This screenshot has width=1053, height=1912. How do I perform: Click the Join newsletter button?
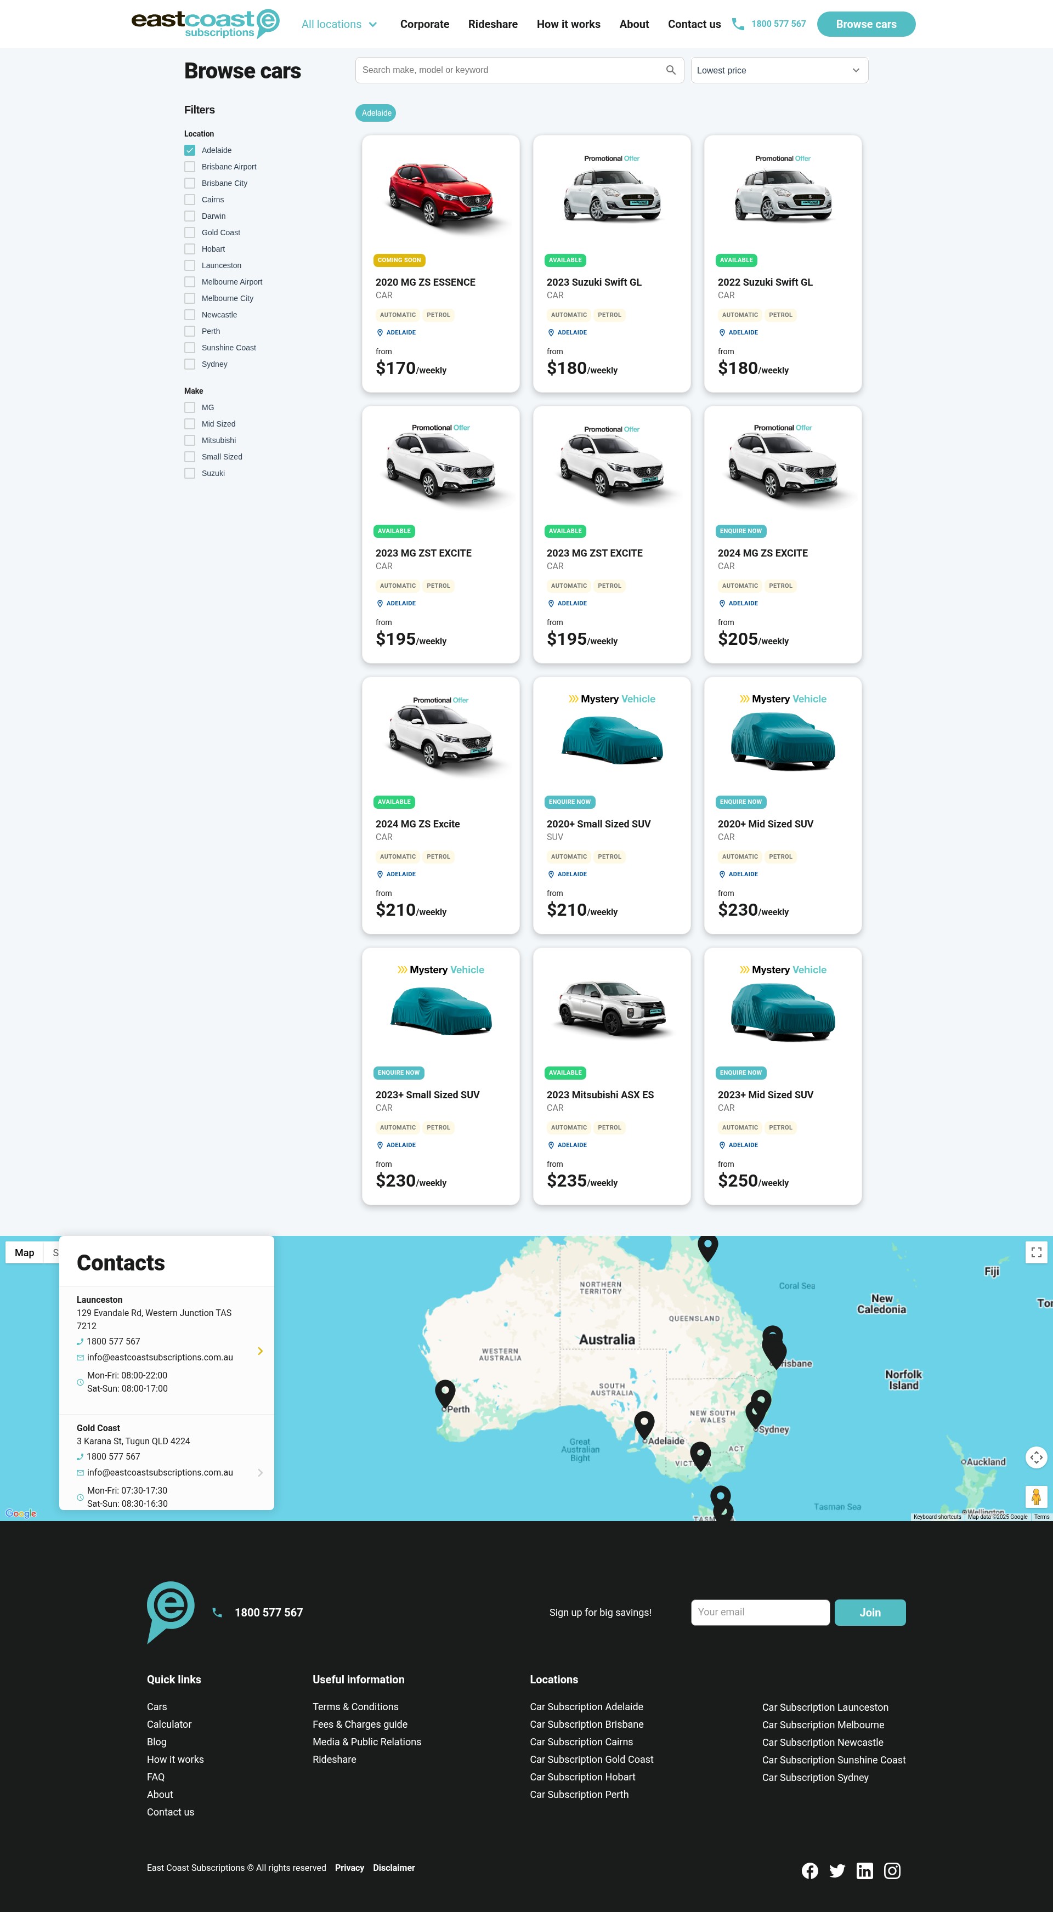click(x=870, y=1612)
